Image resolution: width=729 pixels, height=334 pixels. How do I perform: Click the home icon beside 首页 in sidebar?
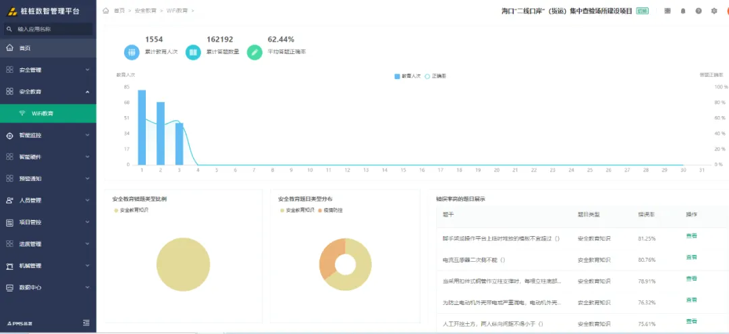[9, 48]
